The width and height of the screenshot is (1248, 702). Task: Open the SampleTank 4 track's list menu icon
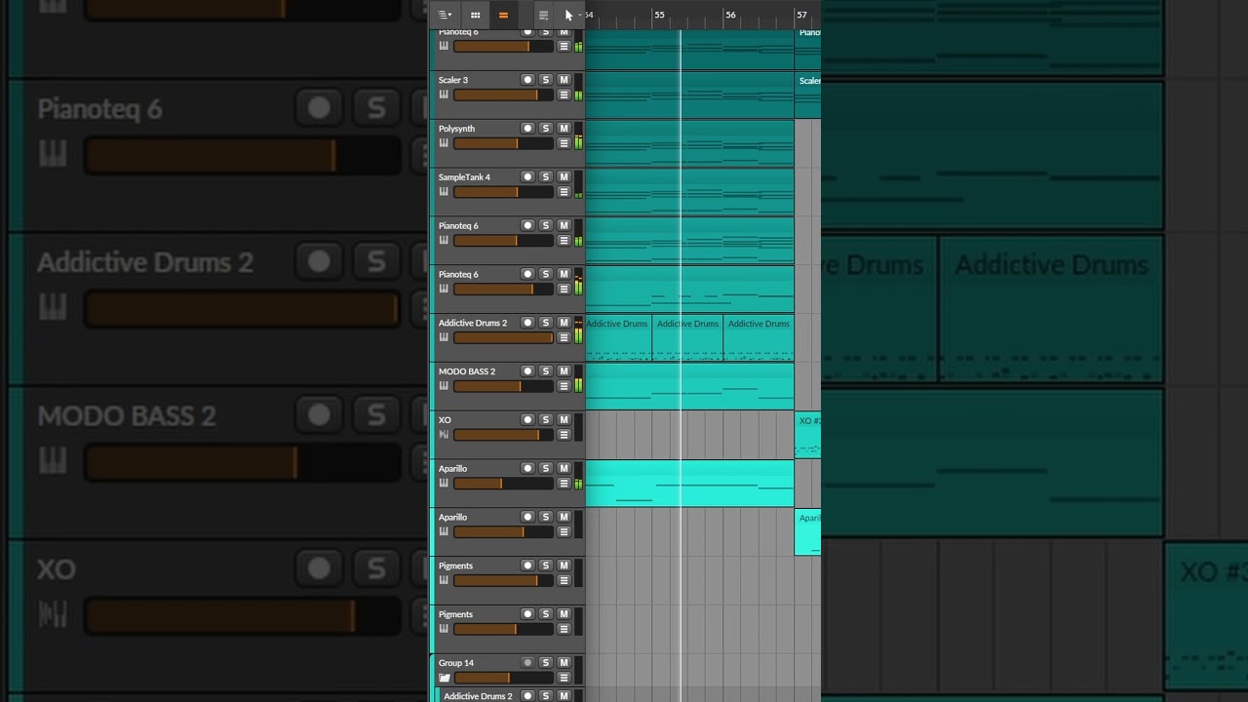[x=564, y=192]
